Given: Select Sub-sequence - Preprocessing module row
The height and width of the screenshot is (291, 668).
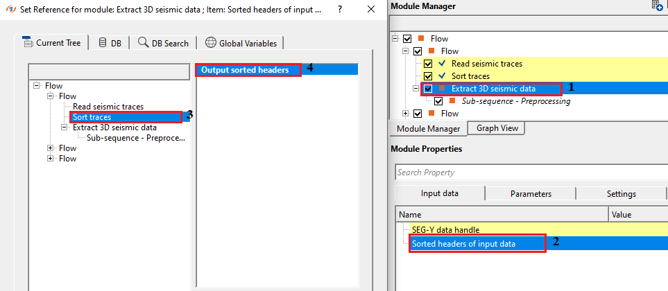Looking at the screenshot, I should [x=516, y=101].
